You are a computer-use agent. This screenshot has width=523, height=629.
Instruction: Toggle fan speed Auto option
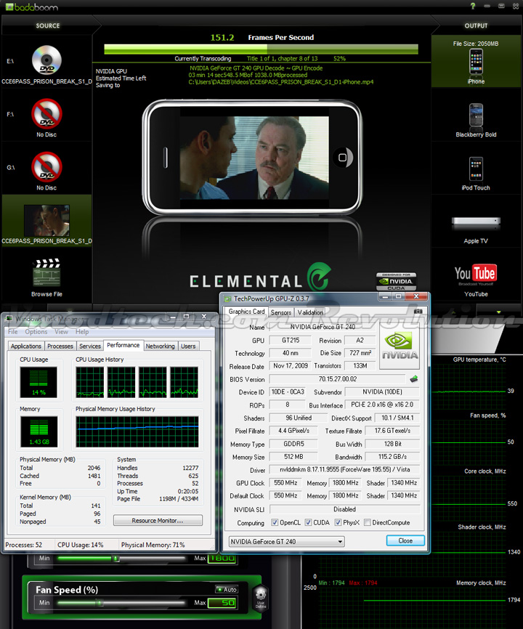(227, 589)
